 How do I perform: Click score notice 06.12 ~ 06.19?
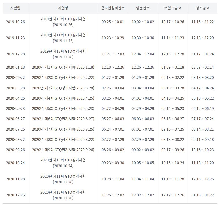[x=203, y=109]
